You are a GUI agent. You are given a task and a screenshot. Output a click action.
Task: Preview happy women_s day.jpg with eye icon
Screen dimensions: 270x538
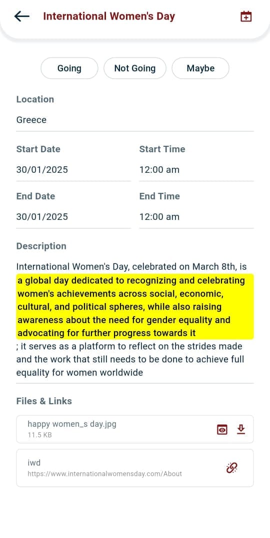(222, 430)
